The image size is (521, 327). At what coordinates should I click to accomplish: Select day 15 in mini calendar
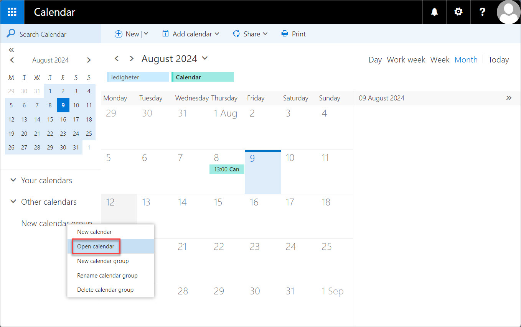coord(50,120)
